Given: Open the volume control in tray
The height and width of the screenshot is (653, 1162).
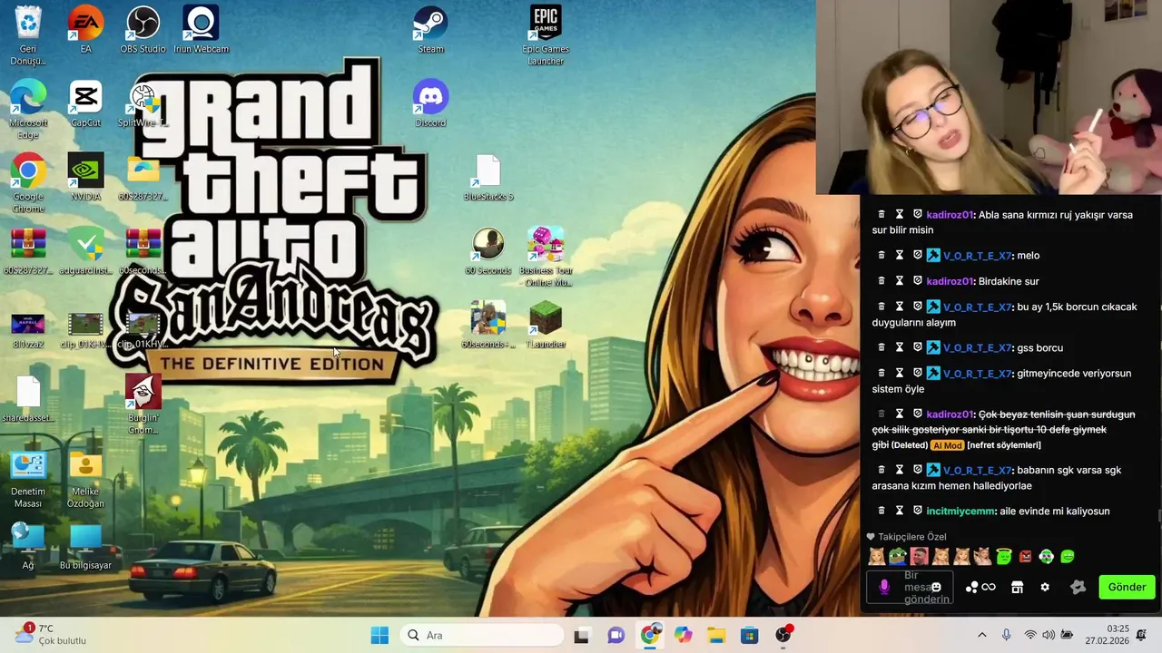Looking at the screenshot, I should (x=1049, y=635).
